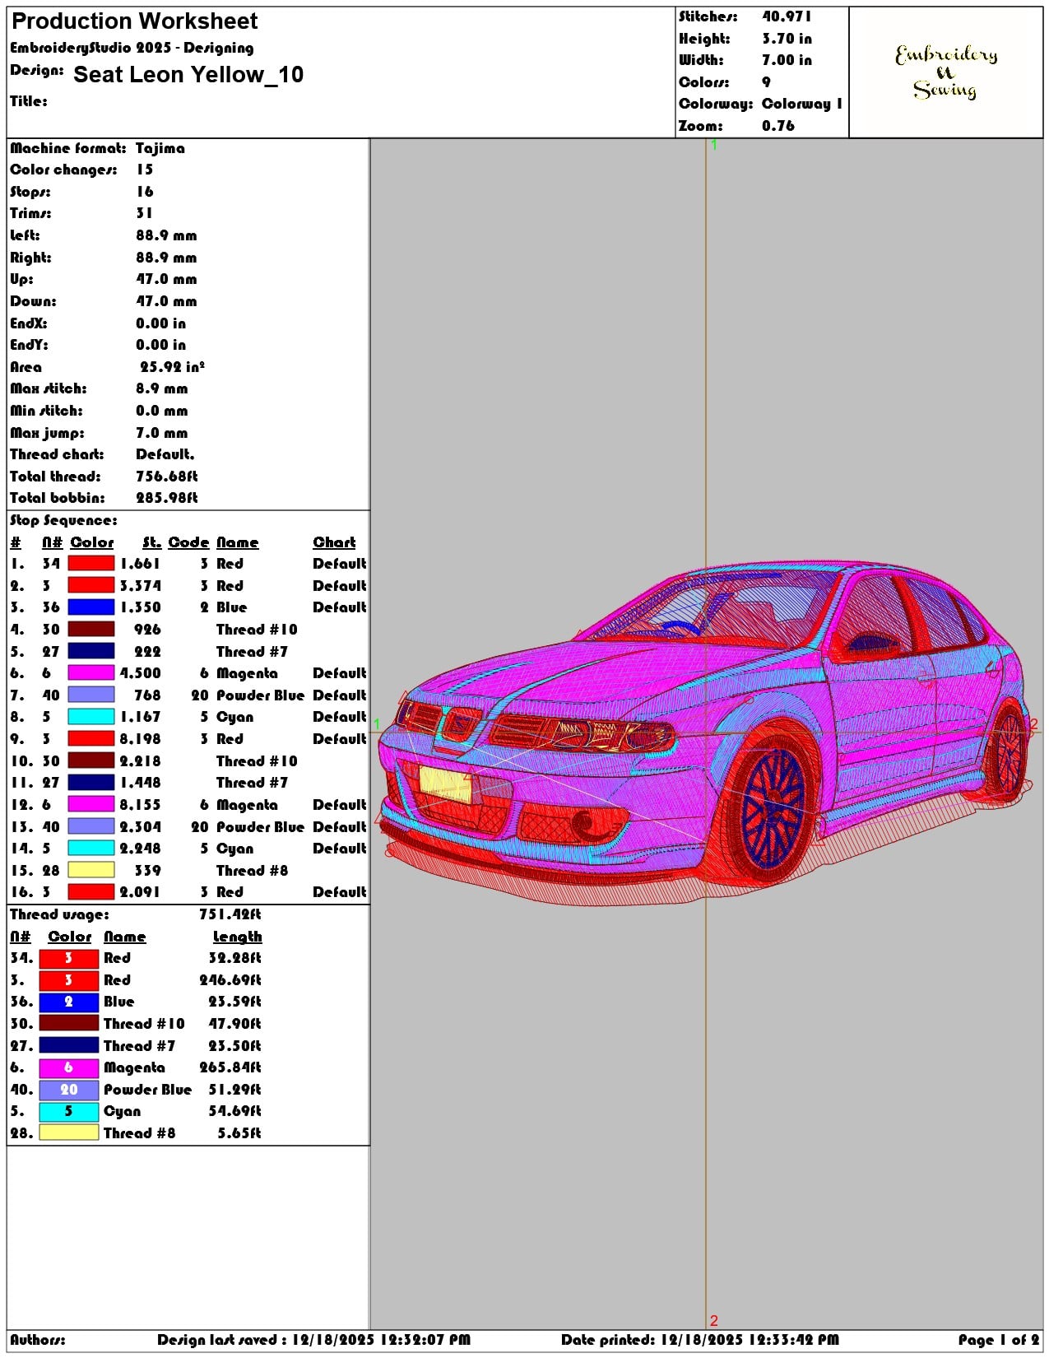Click the red swatch in Thread usage row 34
The image size is (1049, 1358).
tap(69, 958)
